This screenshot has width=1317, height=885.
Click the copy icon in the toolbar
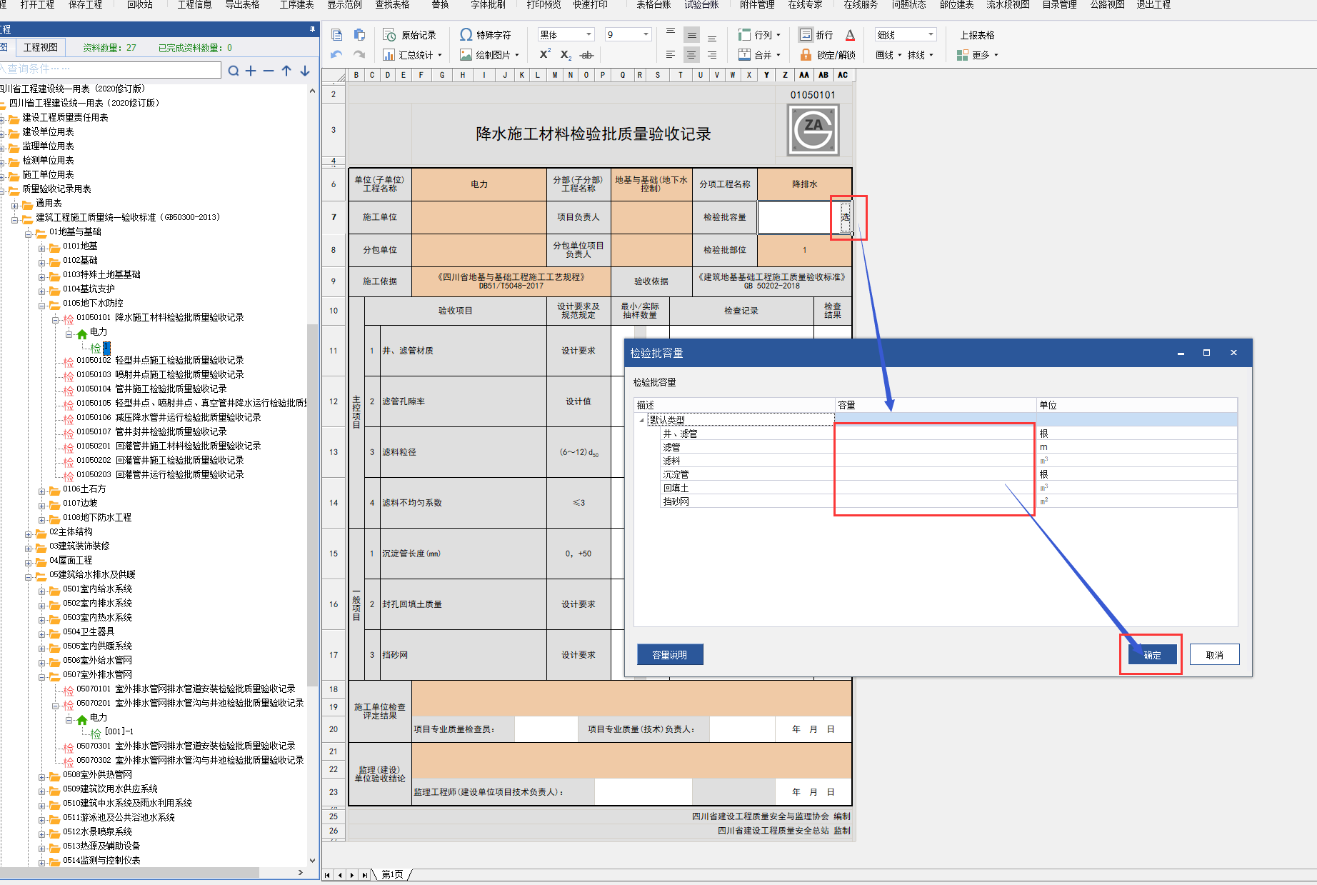tap(337, 35)
